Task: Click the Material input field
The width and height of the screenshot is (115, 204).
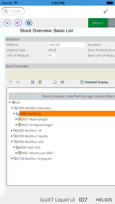Action: click(66, 45)
